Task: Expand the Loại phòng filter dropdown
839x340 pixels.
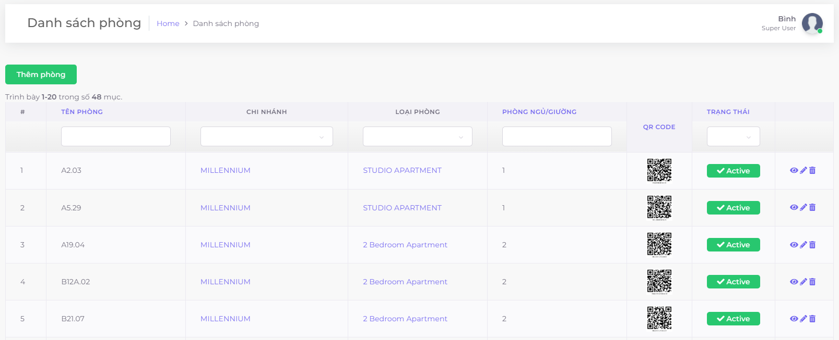Action: pyautogui.click(x=417, y=136)
